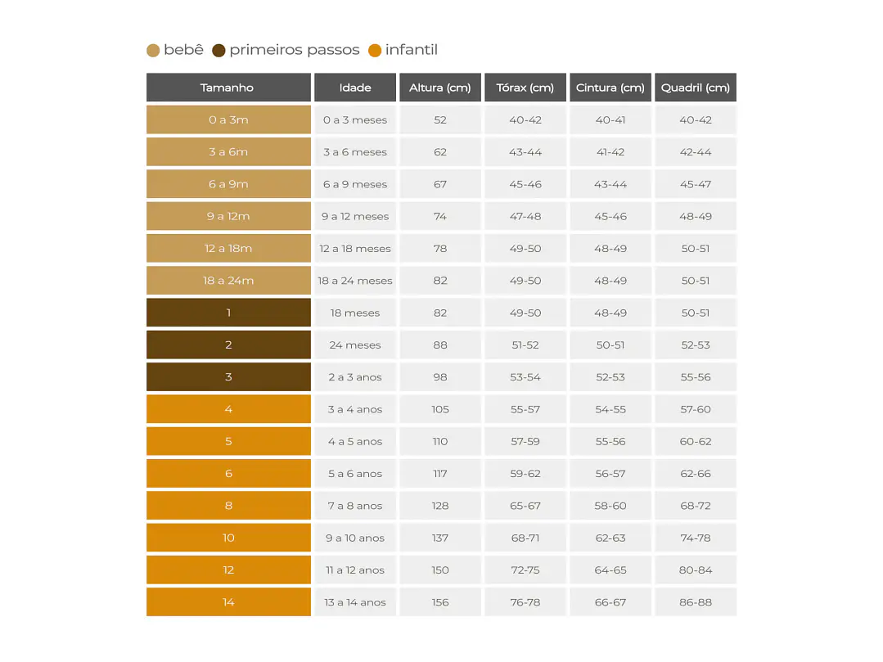
Task: Click the Cintura (cm) header
Action: click(610, 88)
